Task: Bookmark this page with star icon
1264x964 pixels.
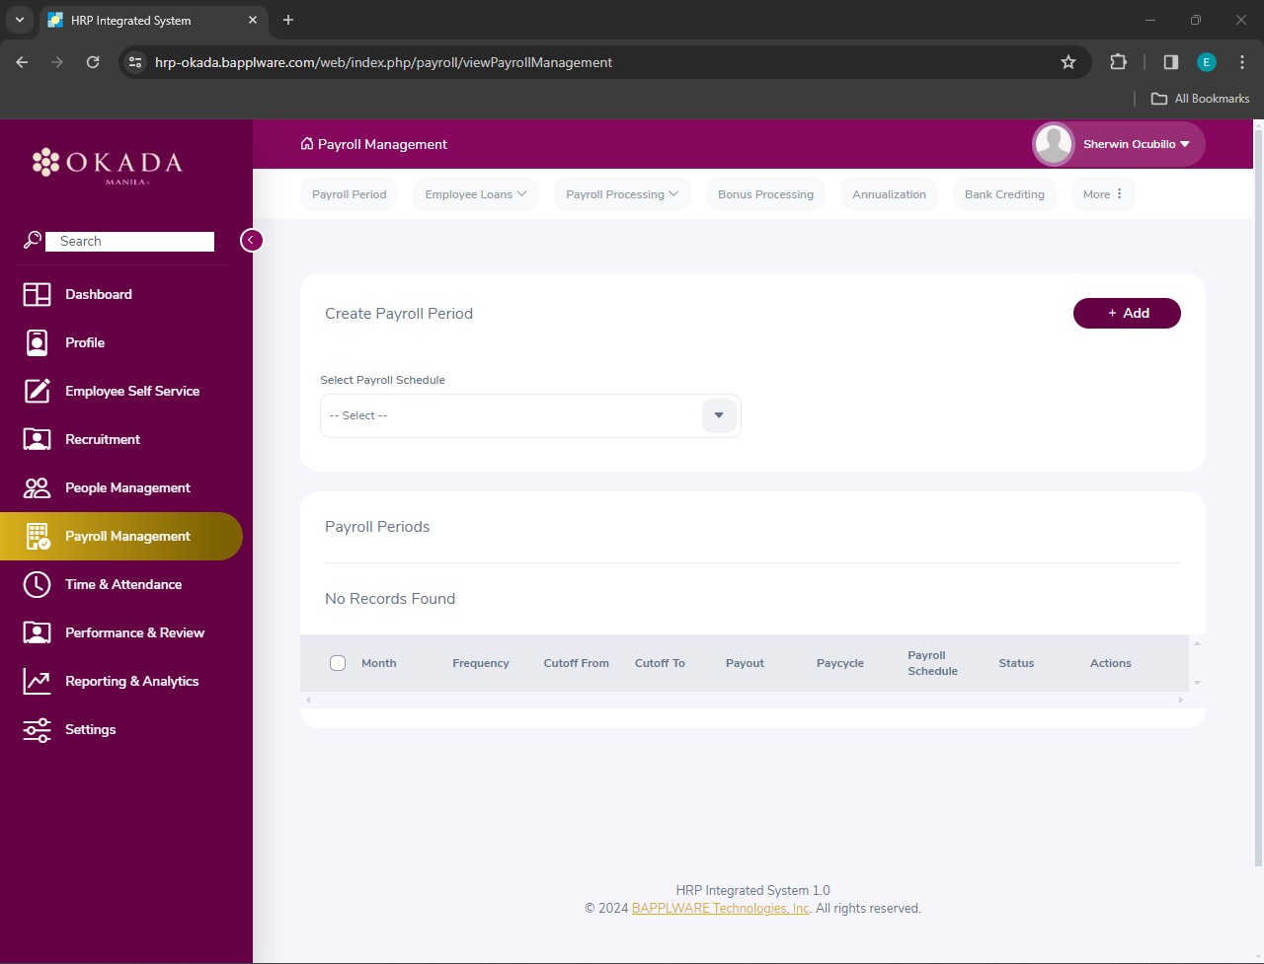Action: [x=1067, y=62]
